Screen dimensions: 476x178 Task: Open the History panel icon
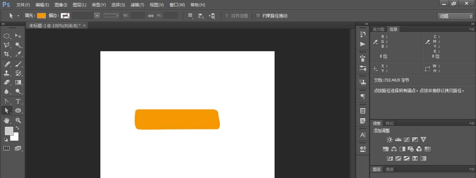pos(362,34)
